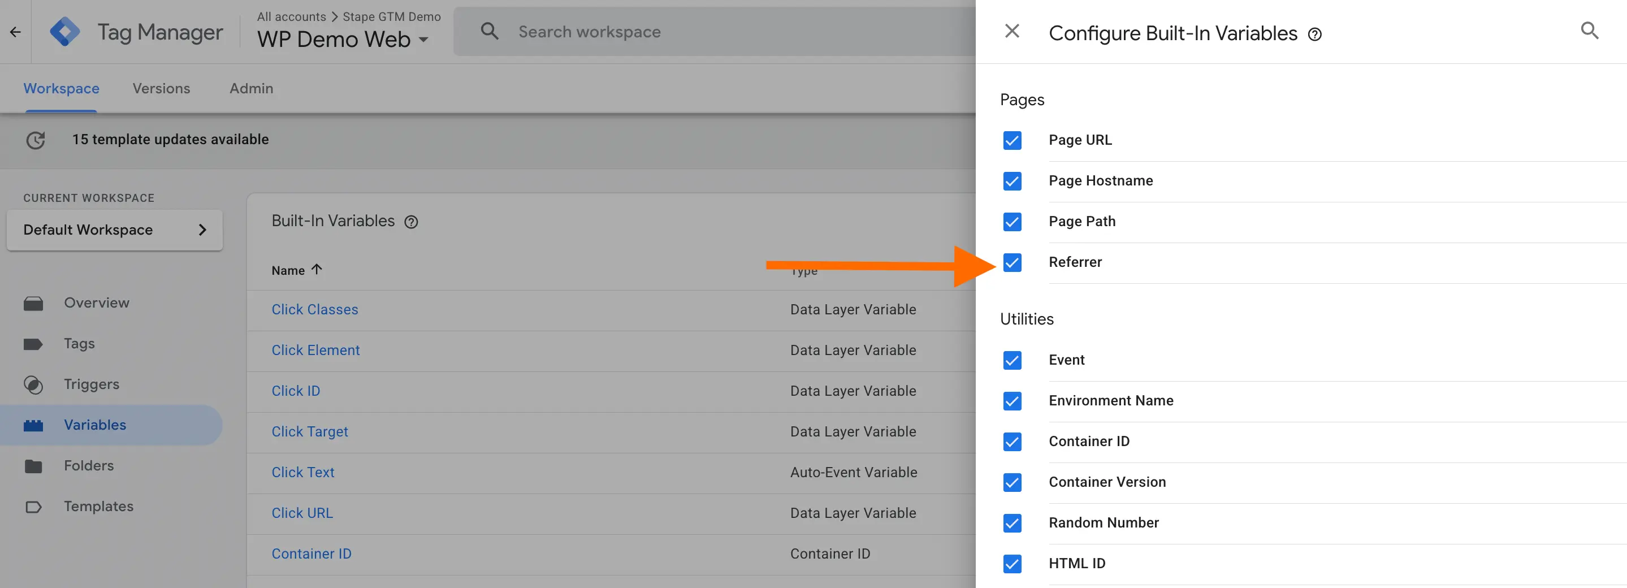
Task: Click the Triggers icon in the sidebar
Action: pos(33,384)
